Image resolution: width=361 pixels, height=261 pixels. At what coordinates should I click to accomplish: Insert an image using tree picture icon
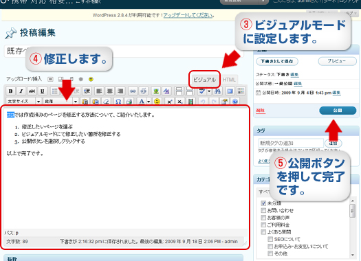156,91
